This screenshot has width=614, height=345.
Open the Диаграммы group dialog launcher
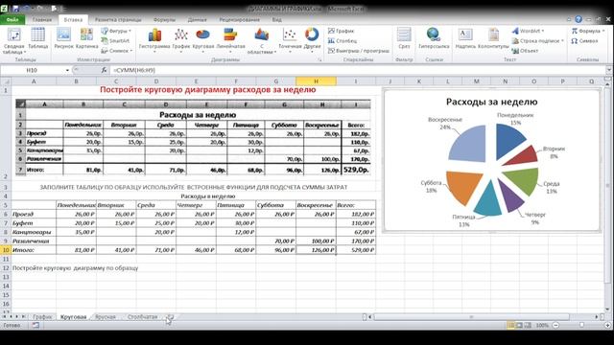pos(319,59)
